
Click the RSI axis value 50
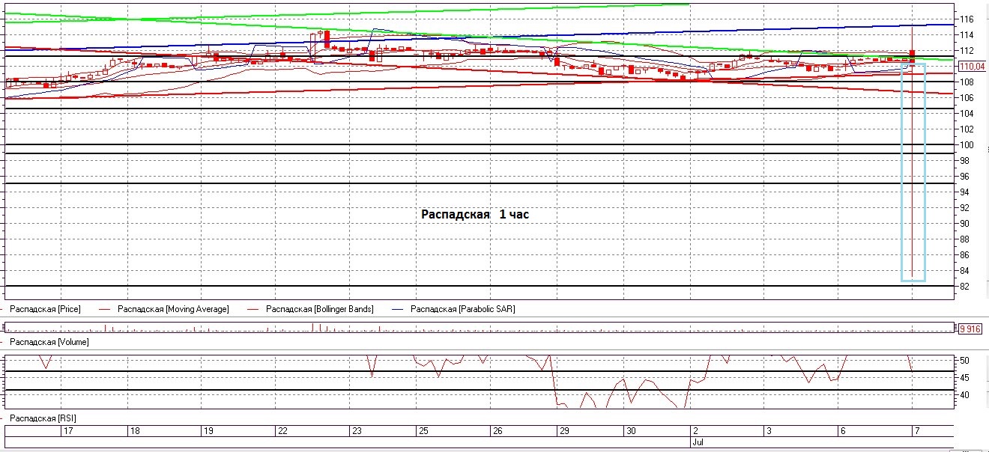pyautogui.click(x=964, y=361)
